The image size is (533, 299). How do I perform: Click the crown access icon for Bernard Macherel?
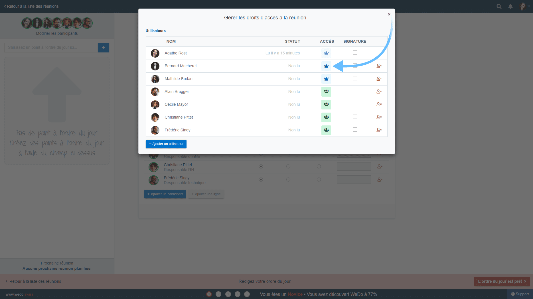(x=326, y=66)
